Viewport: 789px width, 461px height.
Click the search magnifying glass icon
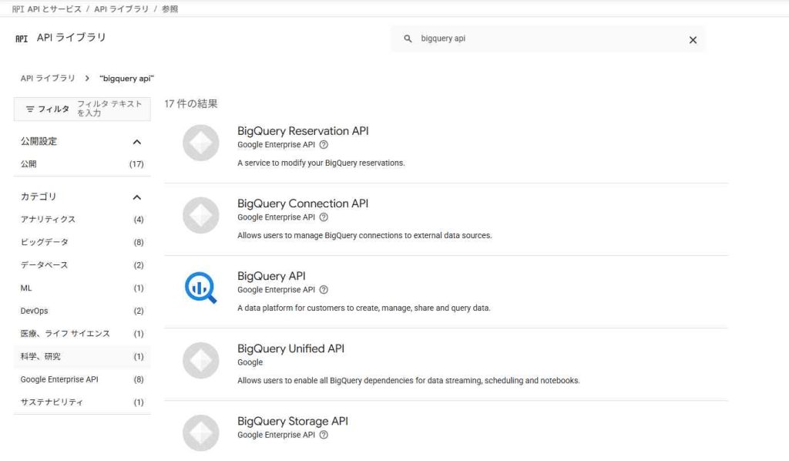(408, 39)
